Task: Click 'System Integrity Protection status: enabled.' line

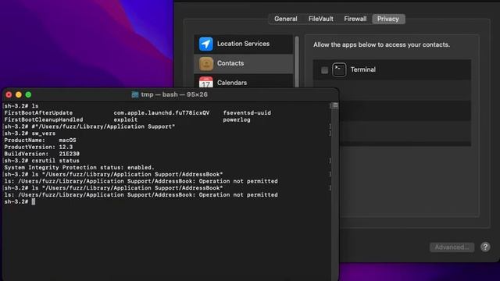Action: pos(79,168)
